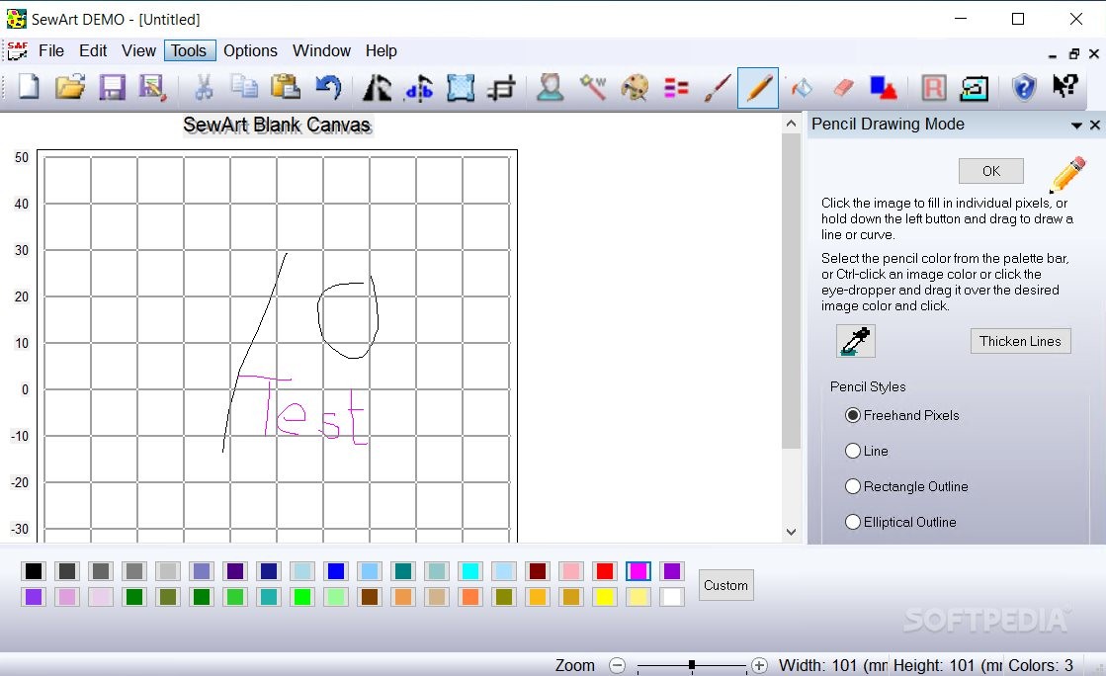The height and width of the screenshot is (676, 1106).
Task: Select the paintbrush tool icon
Action: (717, 88)
